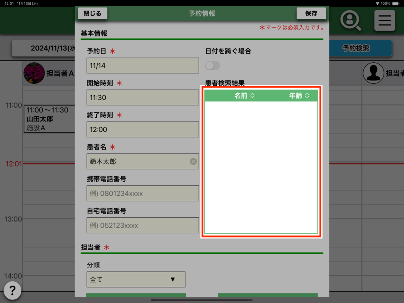The image size is (404, 303).
Task: Open the hamburger menu icon
Action: click(384, 21)
